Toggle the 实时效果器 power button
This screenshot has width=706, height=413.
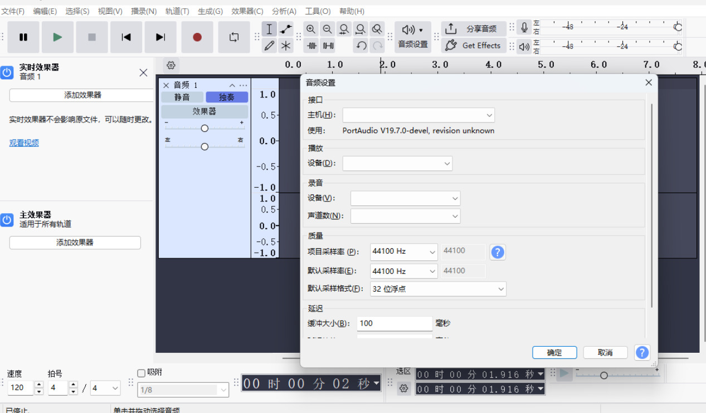coord(7,72)
